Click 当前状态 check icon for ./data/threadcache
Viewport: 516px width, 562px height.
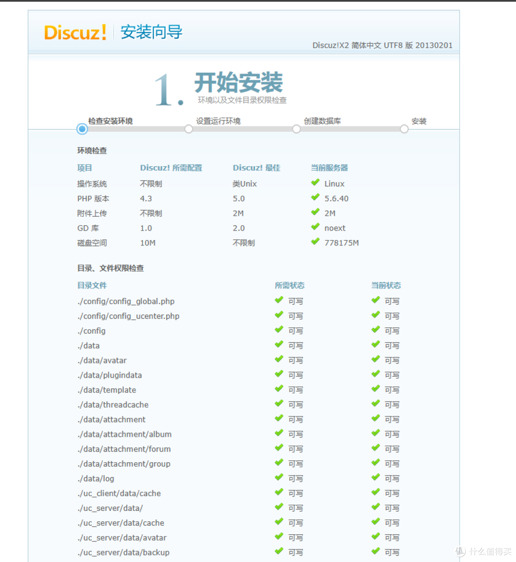[x=376, y=403]
